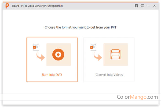
Task: Click the window title text 'Tipard PPT to Video Converter'
Action: point(29,6)
